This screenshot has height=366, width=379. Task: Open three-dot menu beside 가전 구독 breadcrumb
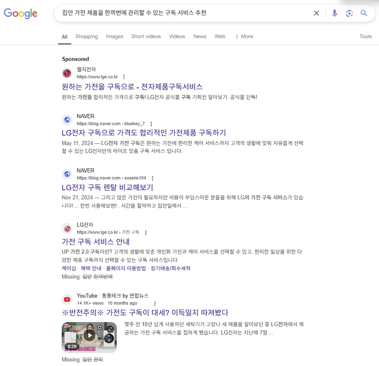[145, 233]
